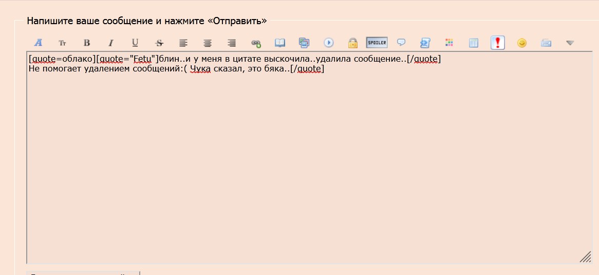Apply strikethrough formatting
The height and width of the screenshot is (275, 599).
[159, 43]
